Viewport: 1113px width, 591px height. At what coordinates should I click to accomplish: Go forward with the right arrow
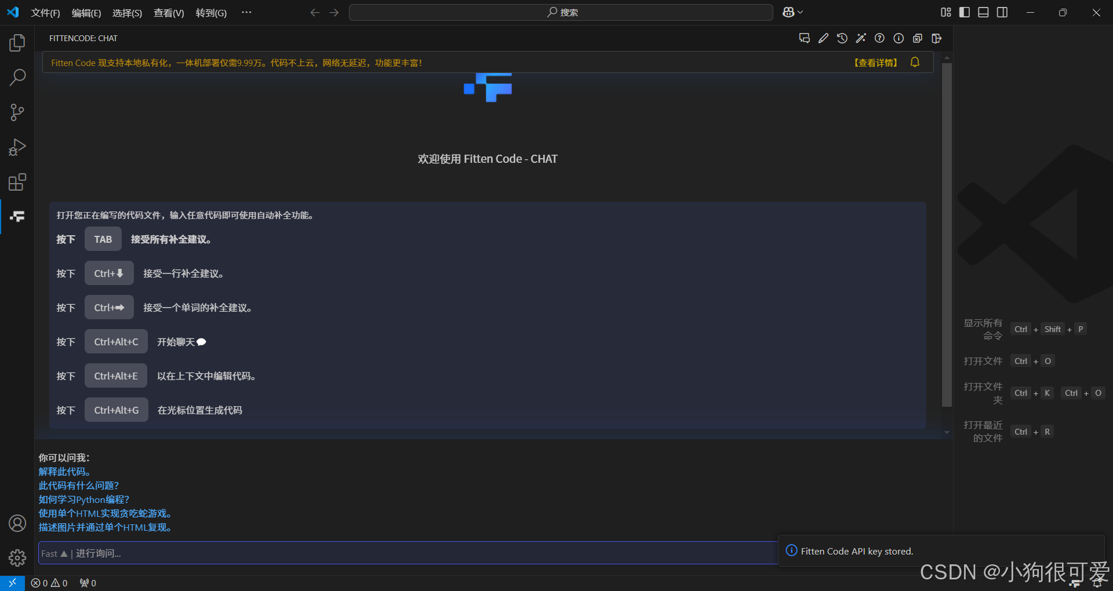334,12
